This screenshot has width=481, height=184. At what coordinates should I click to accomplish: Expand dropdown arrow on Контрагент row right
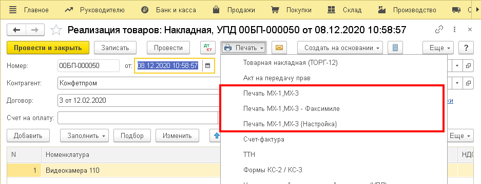457,83
